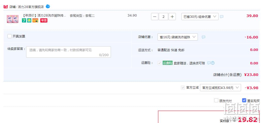
Task: Expand the 已省30元:组合优惠 dropdown
Action: coord(200,17)
